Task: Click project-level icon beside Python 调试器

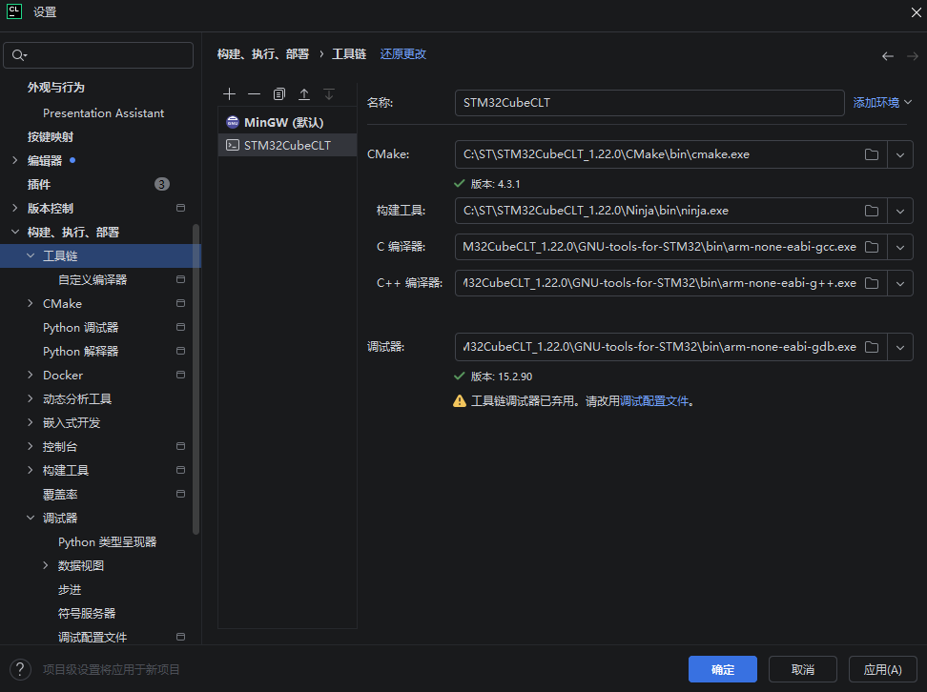Action: click(181, 327)
